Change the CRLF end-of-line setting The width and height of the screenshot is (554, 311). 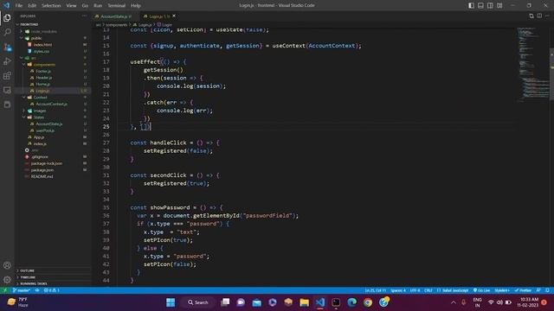tap(428, 290)
